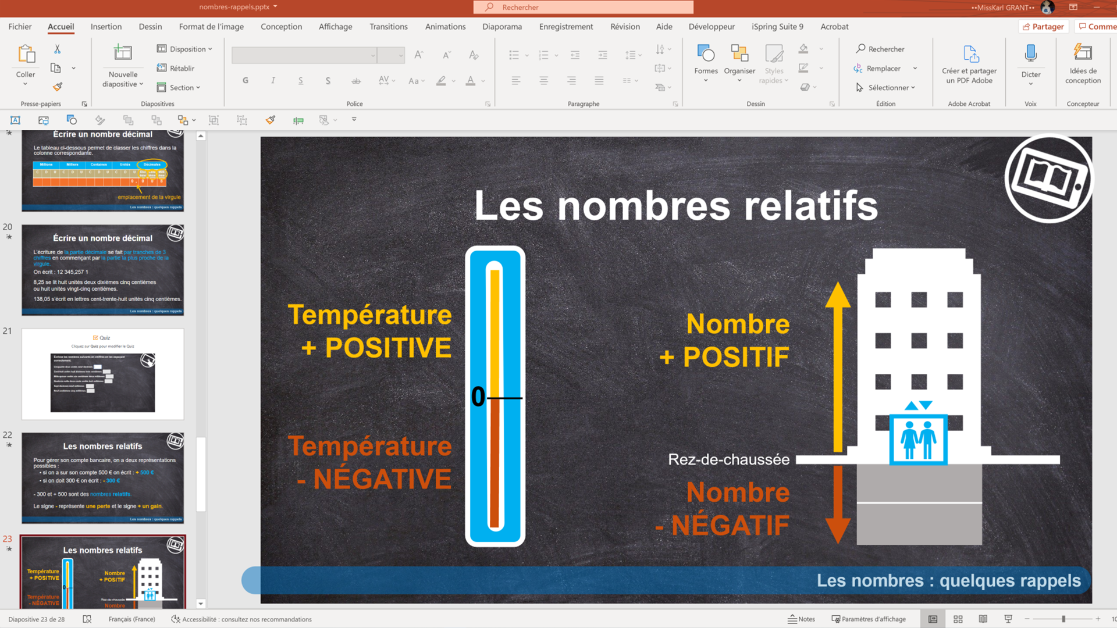Click the orange paintbrush quick toolbar icon
1117x628 pixels.
click(x=271, y=120)
